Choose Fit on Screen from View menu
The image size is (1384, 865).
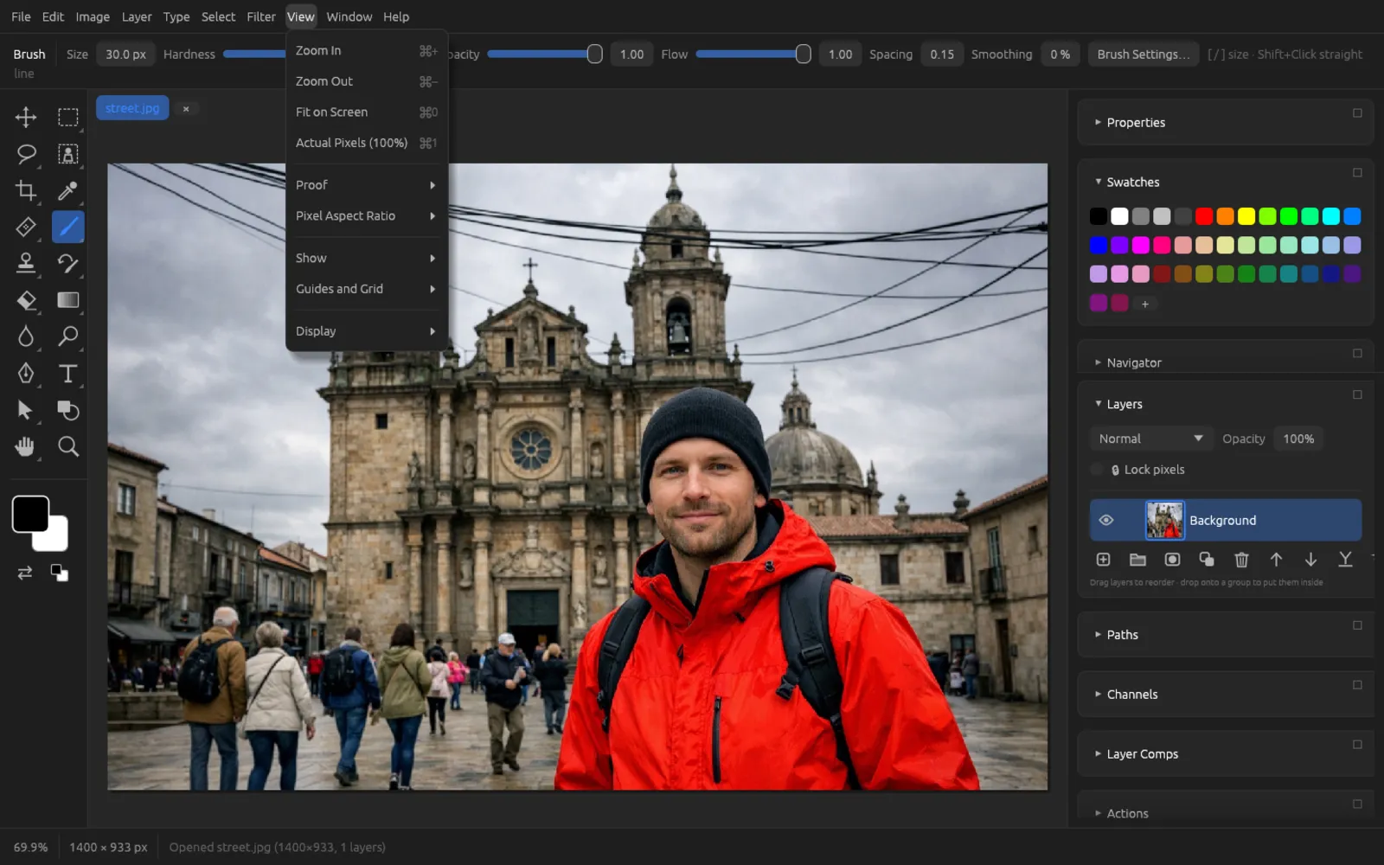[x=367, y=112]
